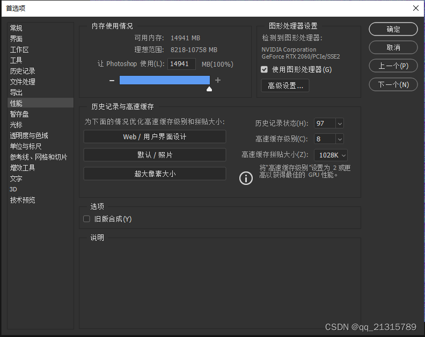Click the NVIDIA Corporation text
Viewport: 425px width, 337px height.
point(289,49)
